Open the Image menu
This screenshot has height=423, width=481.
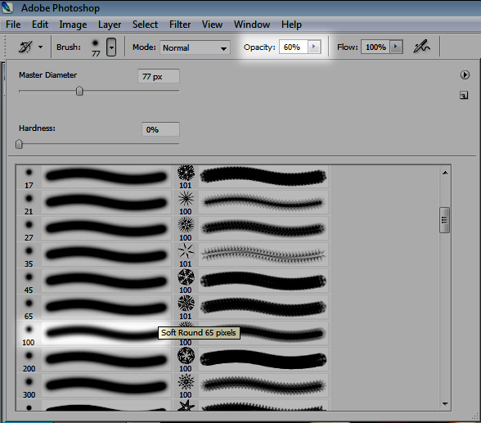click(x=73, y=25)
